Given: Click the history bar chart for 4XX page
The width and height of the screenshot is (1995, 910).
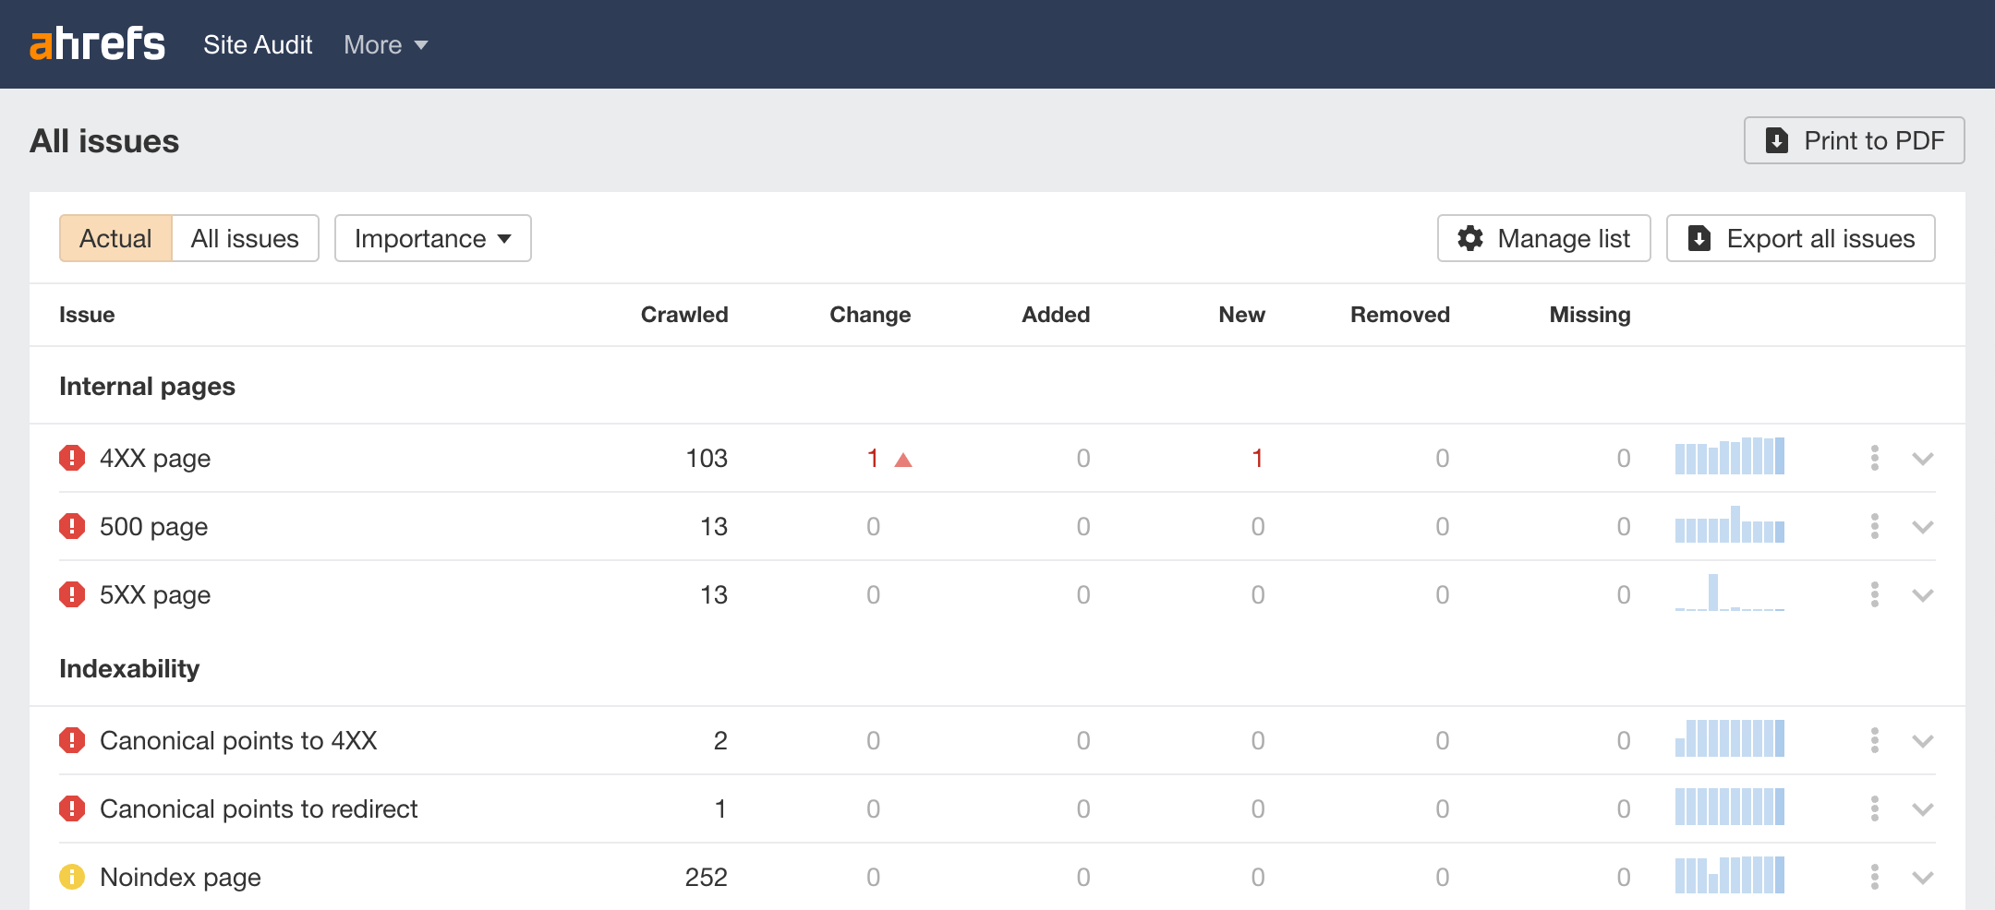Looking at the screenshot, I should tap(1729, 457).
